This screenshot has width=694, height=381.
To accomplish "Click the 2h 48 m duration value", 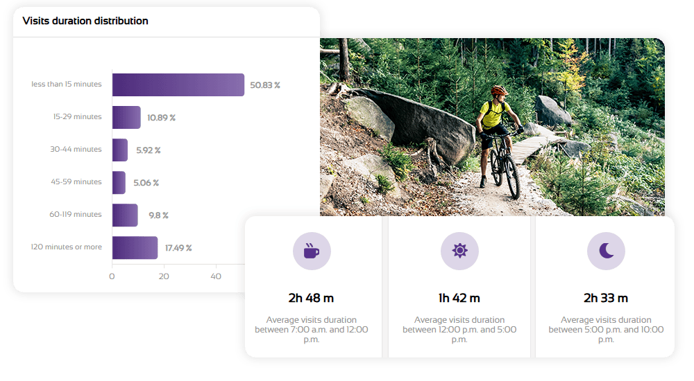I will [311, 298].
